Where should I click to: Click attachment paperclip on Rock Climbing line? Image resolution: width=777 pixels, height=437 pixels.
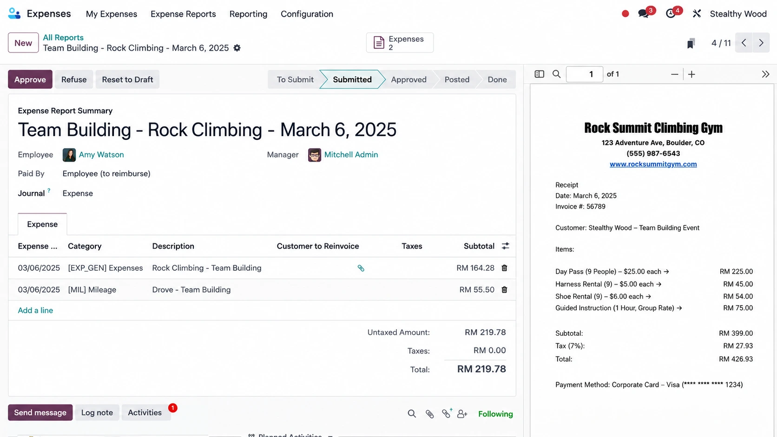pos(361,268)
